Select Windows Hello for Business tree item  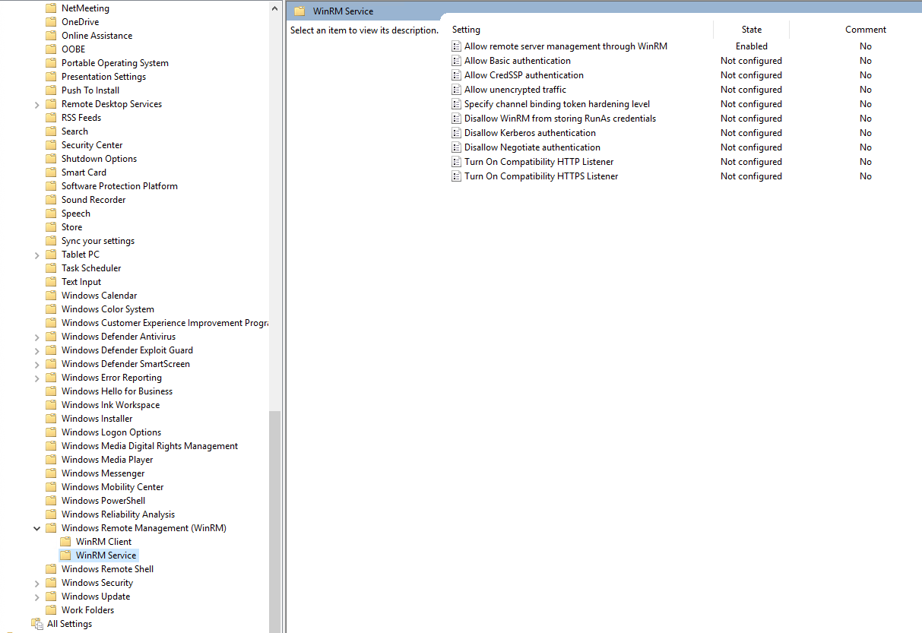pyautogui.click(x=117, y=391)
